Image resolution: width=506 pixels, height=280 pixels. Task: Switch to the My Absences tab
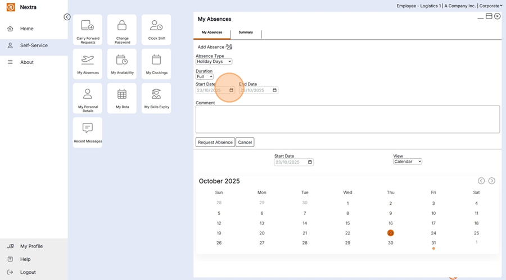pos(212,32)
